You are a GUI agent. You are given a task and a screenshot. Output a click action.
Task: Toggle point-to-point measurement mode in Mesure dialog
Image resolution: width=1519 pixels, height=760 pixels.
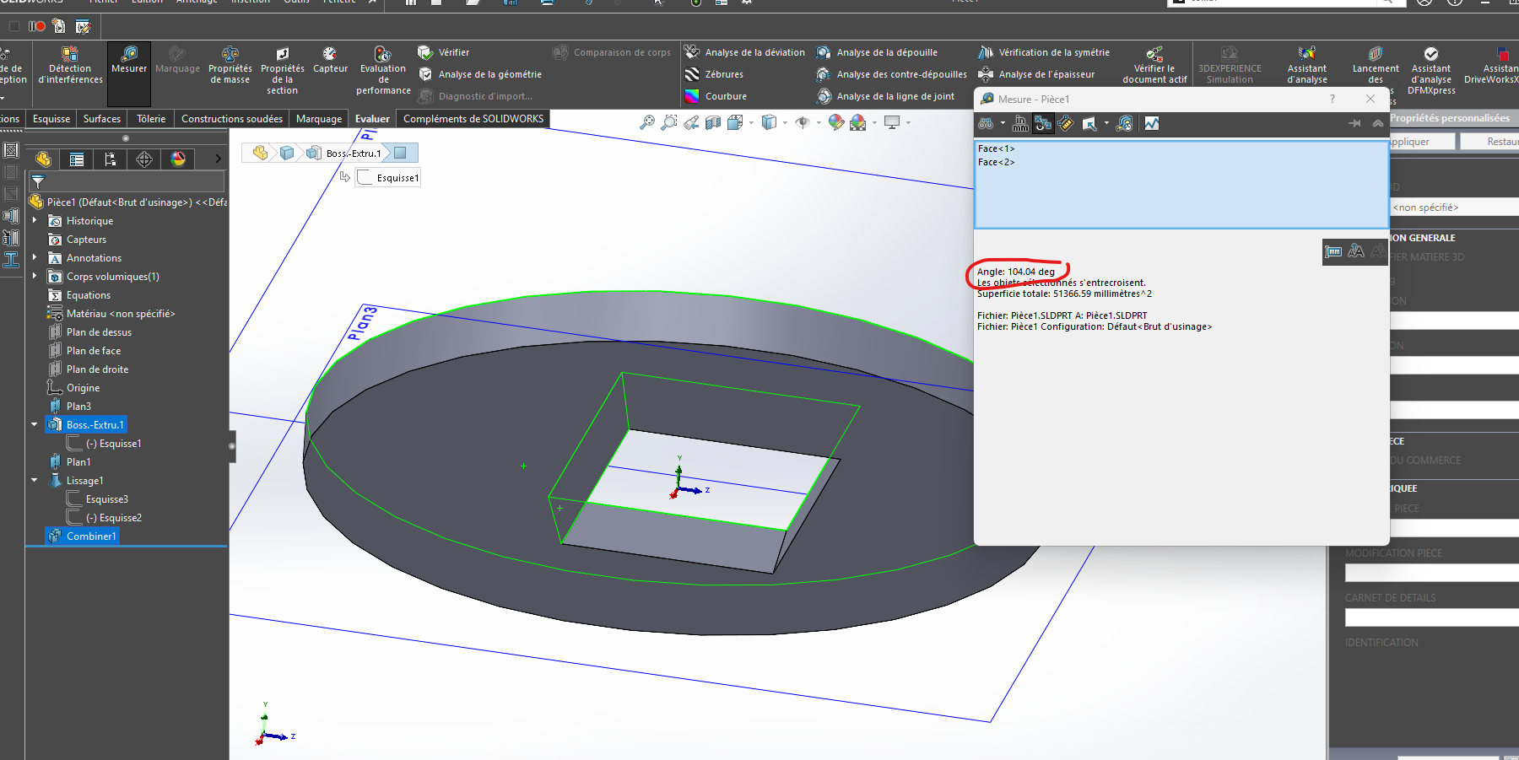pos(1066,124)
